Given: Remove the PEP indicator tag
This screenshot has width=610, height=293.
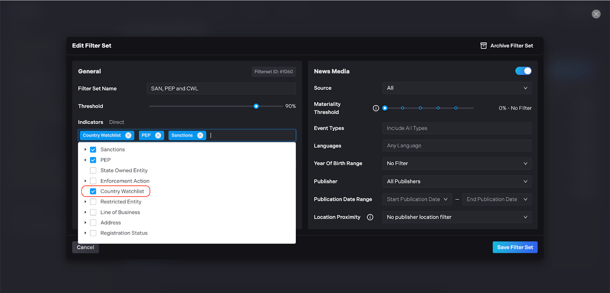Looking at the screenshot, I should tap(158, 135).
